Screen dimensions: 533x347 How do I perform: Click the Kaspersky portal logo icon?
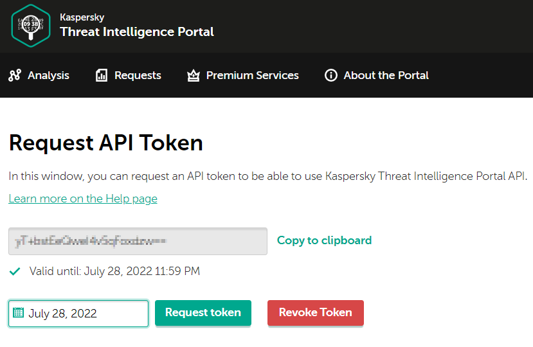[x=30, y=26]
